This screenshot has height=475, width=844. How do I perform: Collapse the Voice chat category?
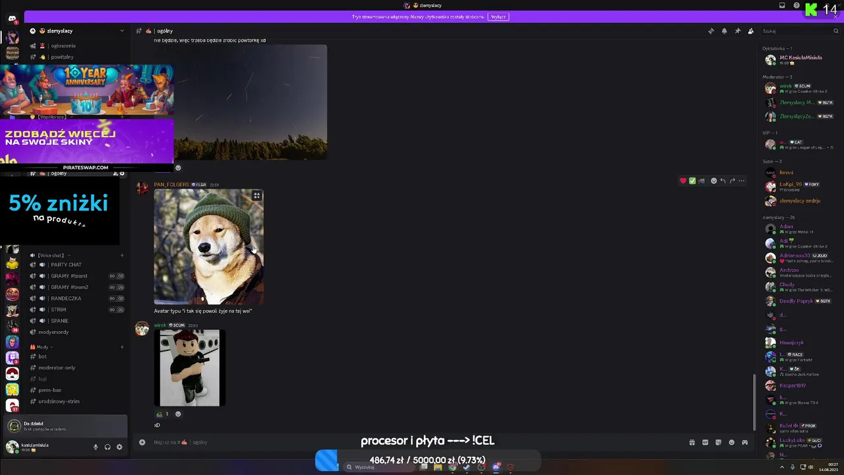click(50, 255)
